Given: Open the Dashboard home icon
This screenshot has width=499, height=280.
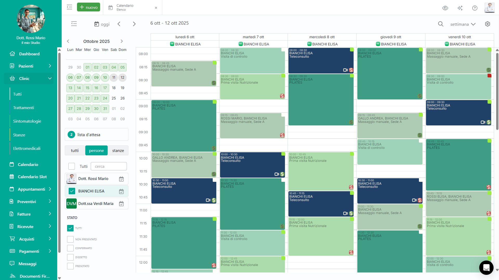Looking at the screenshot, I should tap(12, 54).
